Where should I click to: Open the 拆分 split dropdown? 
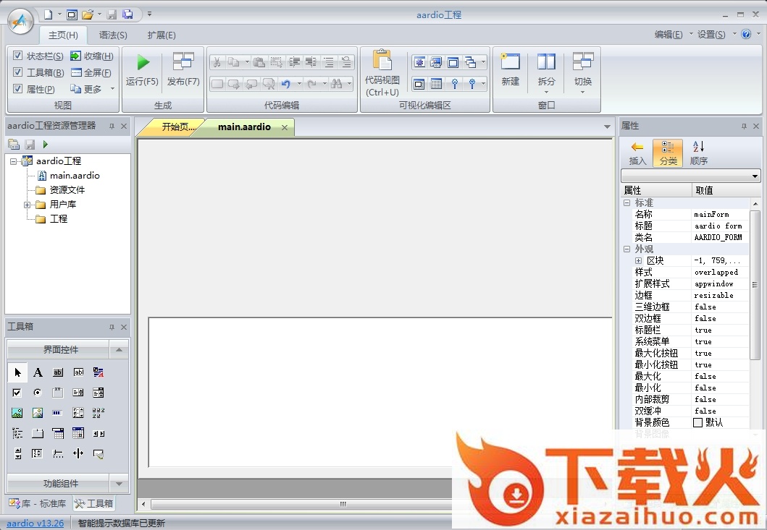click(x=546, y=92)
